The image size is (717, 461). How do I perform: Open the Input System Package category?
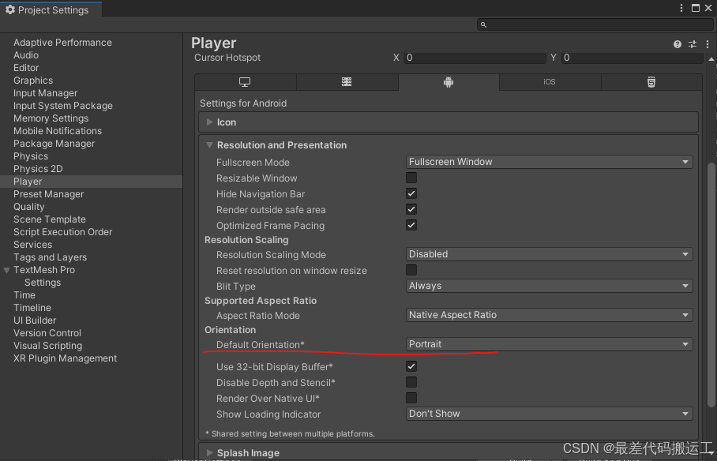click(63, 106)
